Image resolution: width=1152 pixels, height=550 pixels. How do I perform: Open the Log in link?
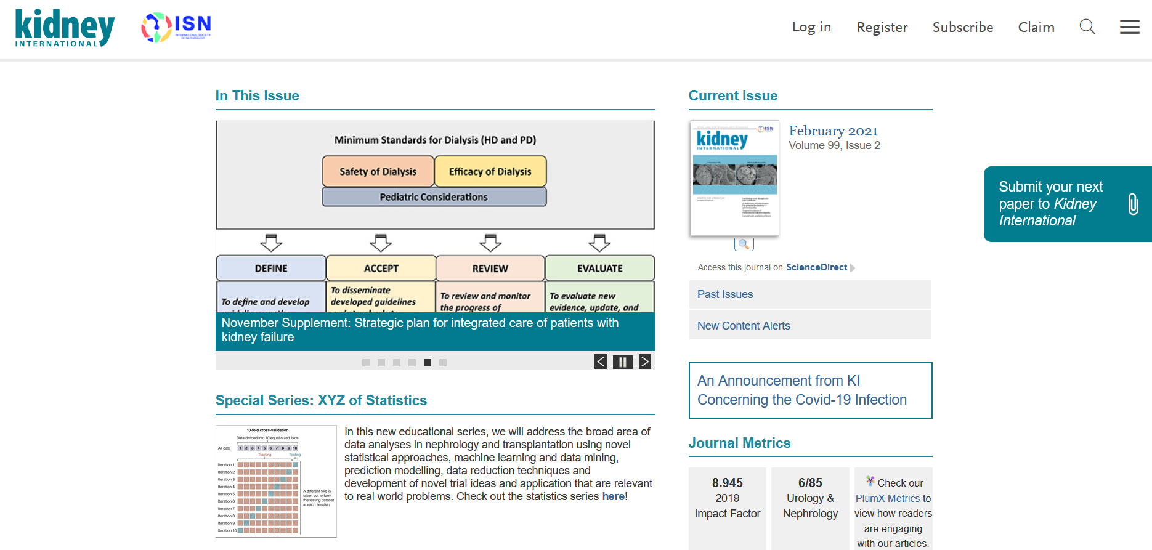[x=811, y=27]
